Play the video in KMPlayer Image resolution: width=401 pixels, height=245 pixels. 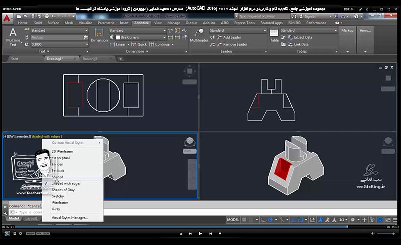coord(200,234)
